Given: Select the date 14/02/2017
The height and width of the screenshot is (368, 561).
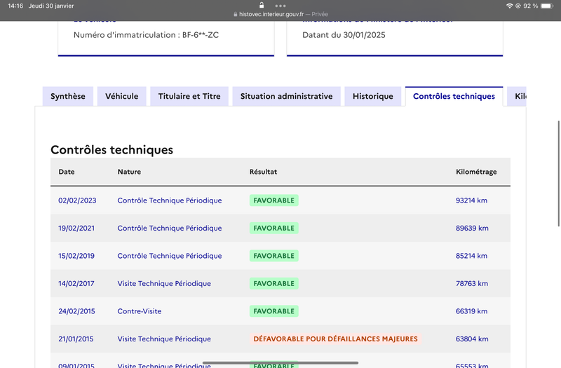Looking at the screenshot, I should click(76, 284).
